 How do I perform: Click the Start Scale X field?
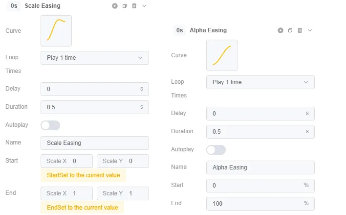(66, 161)
